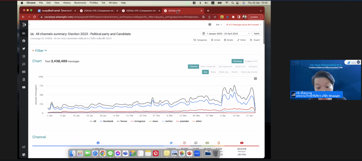The height and width of the screenshot is (161, 362).
Task: Open the date range dropdown
Action: pyautogui.click(x=226, y=33)
